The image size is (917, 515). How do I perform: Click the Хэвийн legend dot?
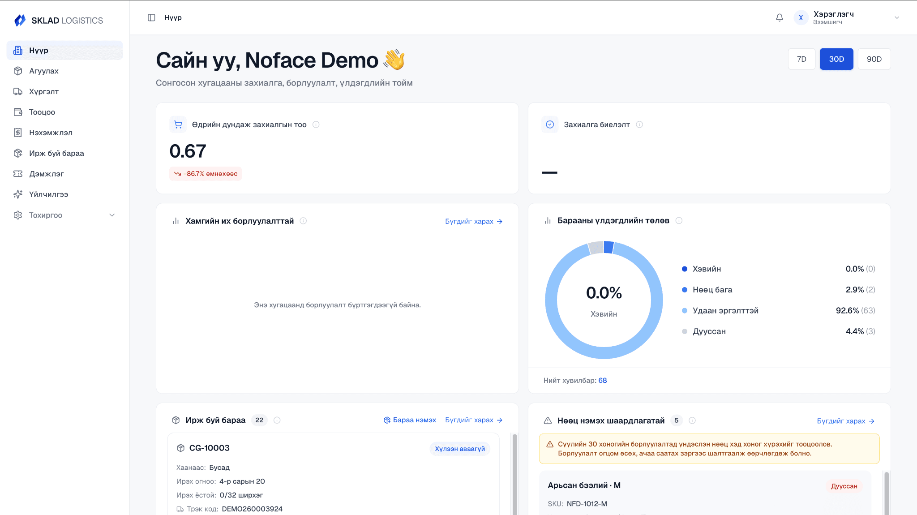(x=685, y=269)
